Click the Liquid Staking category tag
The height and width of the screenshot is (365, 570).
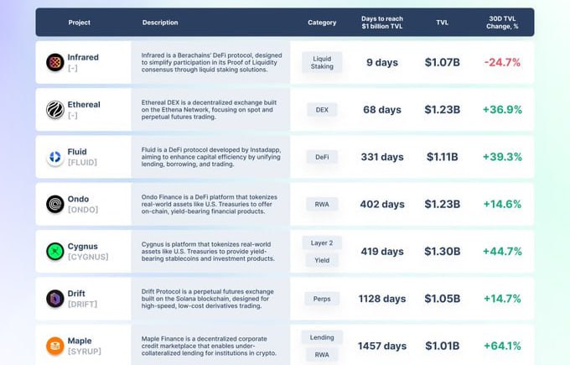(322, 62)
